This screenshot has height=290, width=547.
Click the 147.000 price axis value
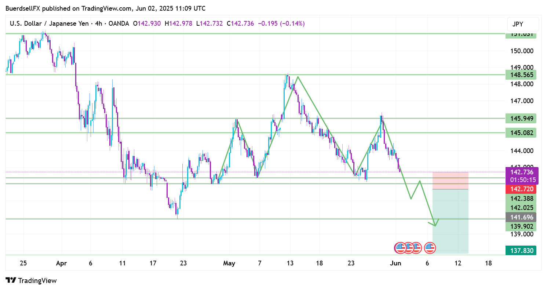(x=522, y=101)
